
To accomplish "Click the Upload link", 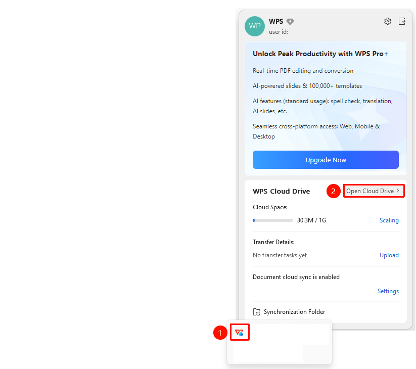I will tap(389, 255).
